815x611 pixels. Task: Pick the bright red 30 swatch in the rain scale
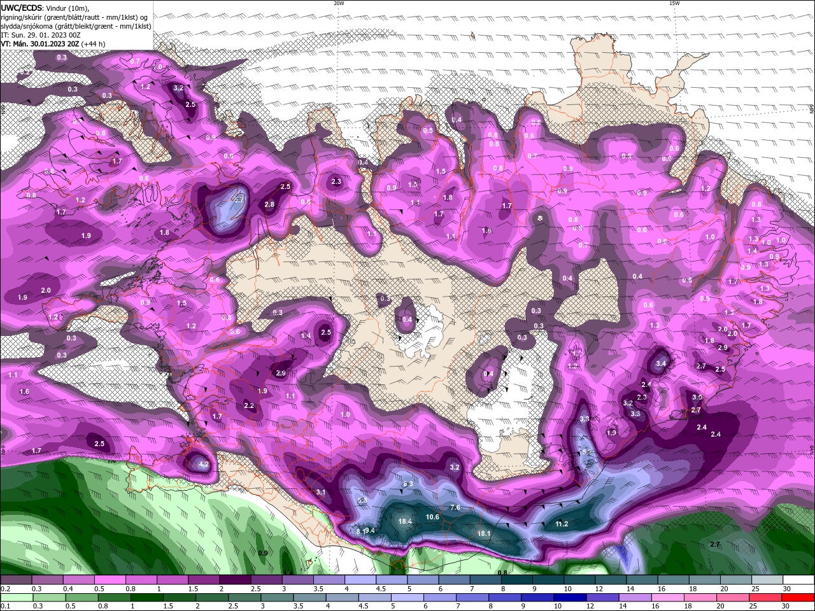pos(799,598)
